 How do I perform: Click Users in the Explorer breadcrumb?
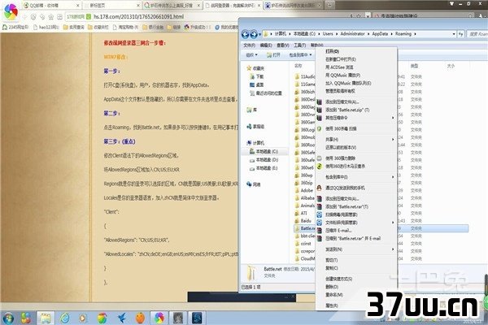pos(328,34)
